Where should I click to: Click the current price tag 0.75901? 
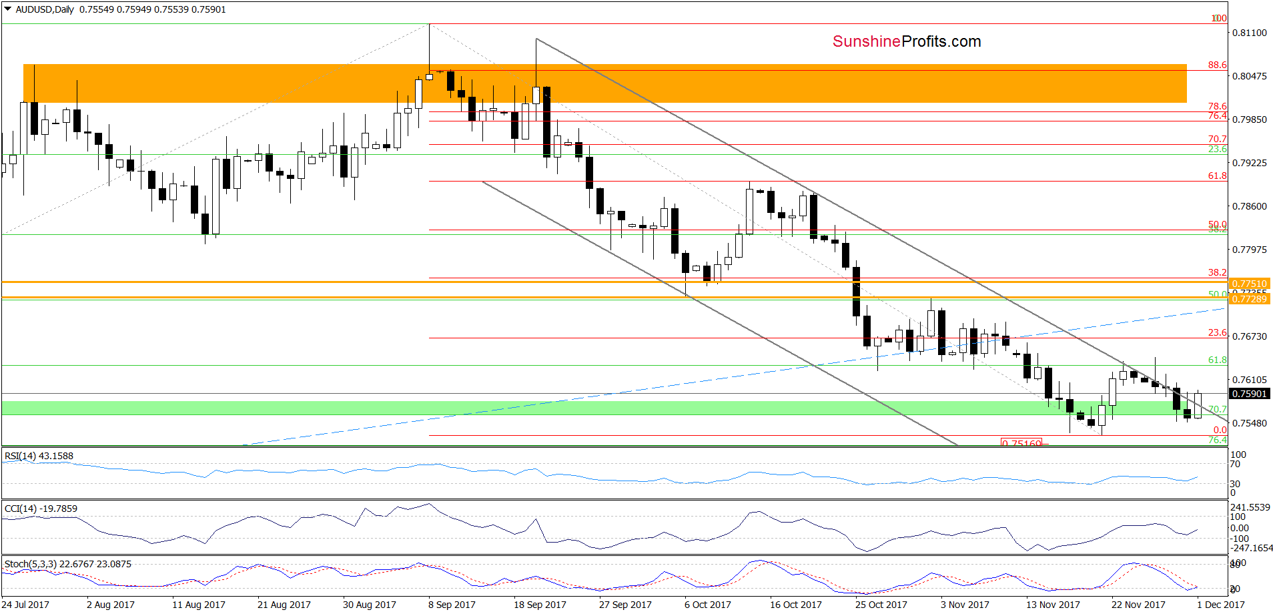[x=1249, y=394]
